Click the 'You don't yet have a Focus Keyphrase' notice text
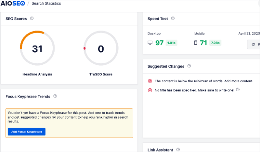 click(x=68, y=117)
